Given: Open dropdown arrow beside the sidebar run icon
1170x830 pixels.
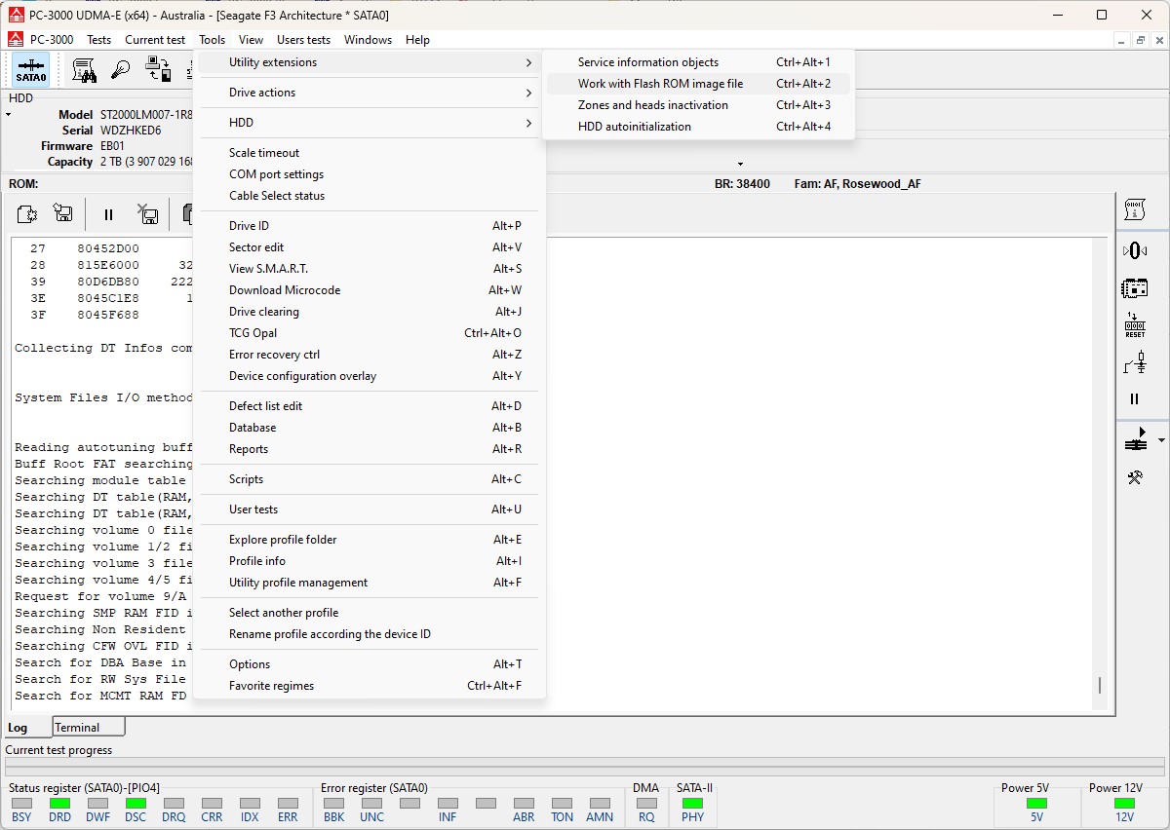Looking at the screenshot, I should pos(1160,441).
